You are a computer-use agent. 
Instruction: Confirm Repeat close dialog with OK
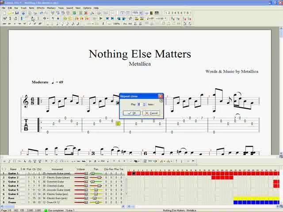point(132,113)
